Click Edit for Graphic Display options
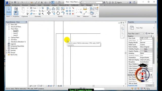The height and width of the screenshot is (91, 162). click(x=146, y=51)
